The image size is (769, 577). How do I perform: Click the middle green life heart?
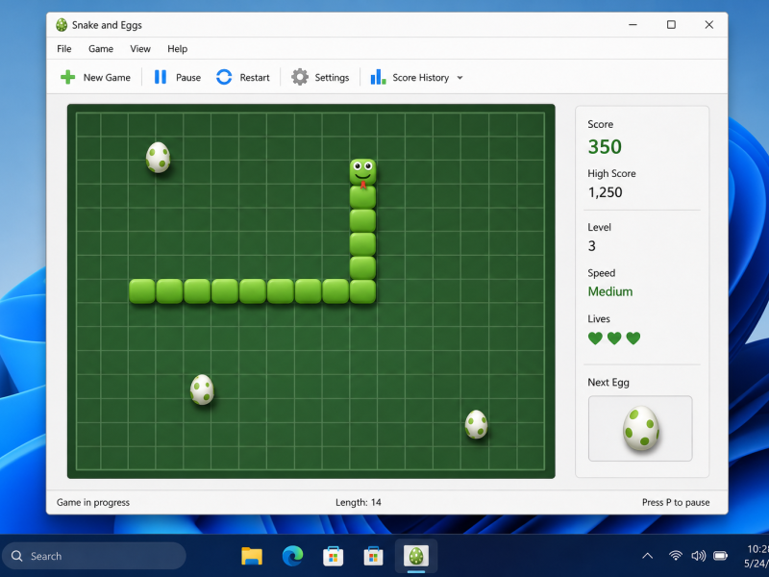(x=614, y=339)
